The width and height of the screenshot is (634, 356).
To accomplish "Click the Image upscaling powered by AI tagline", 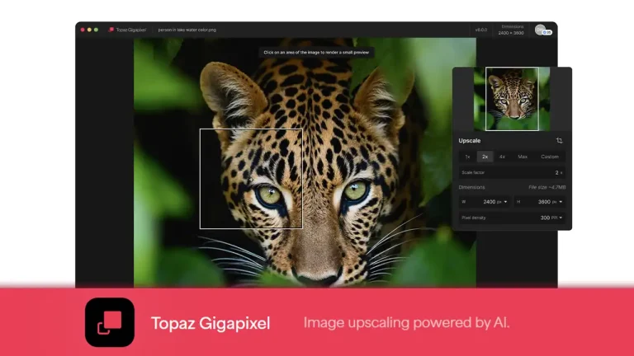I will tap(407, 322).
